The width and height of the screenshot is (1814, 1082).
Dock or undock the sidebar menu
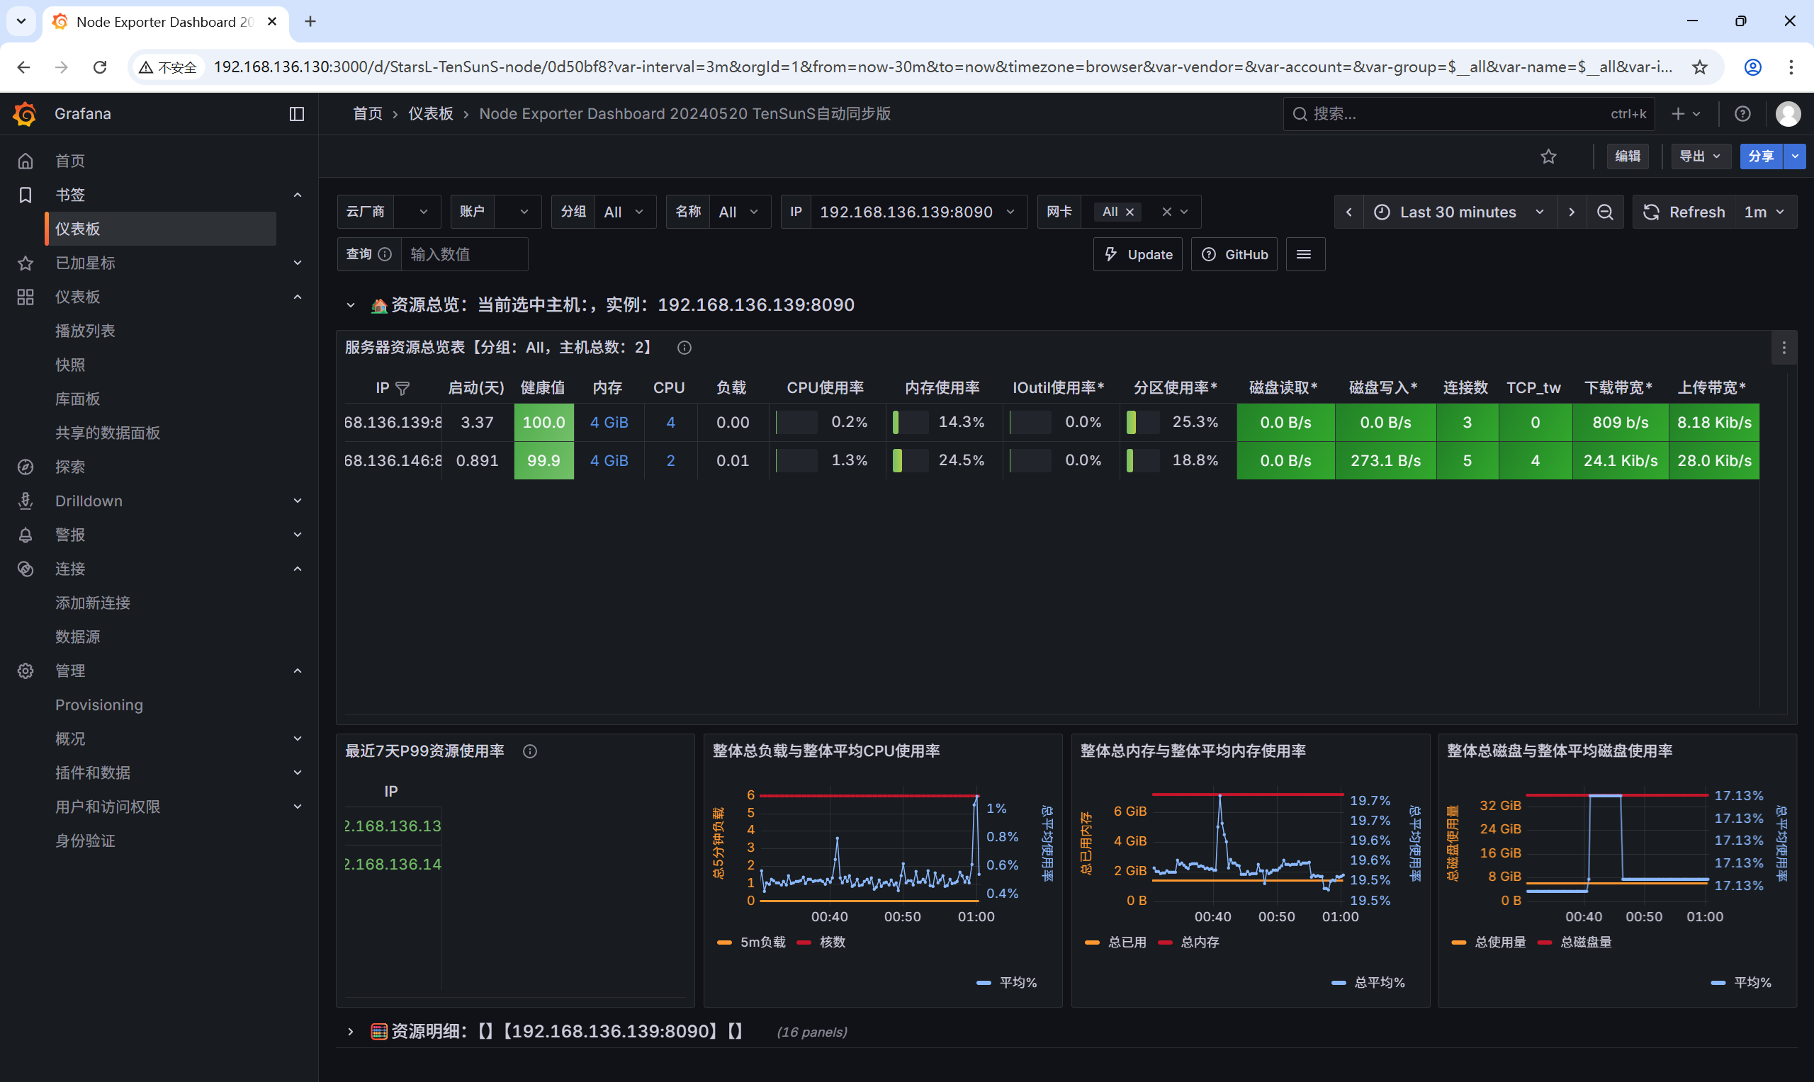296,114
